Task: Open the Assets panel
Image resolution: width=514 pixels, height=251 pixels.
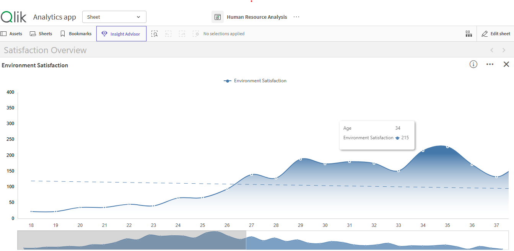Action: coord(11,34)
